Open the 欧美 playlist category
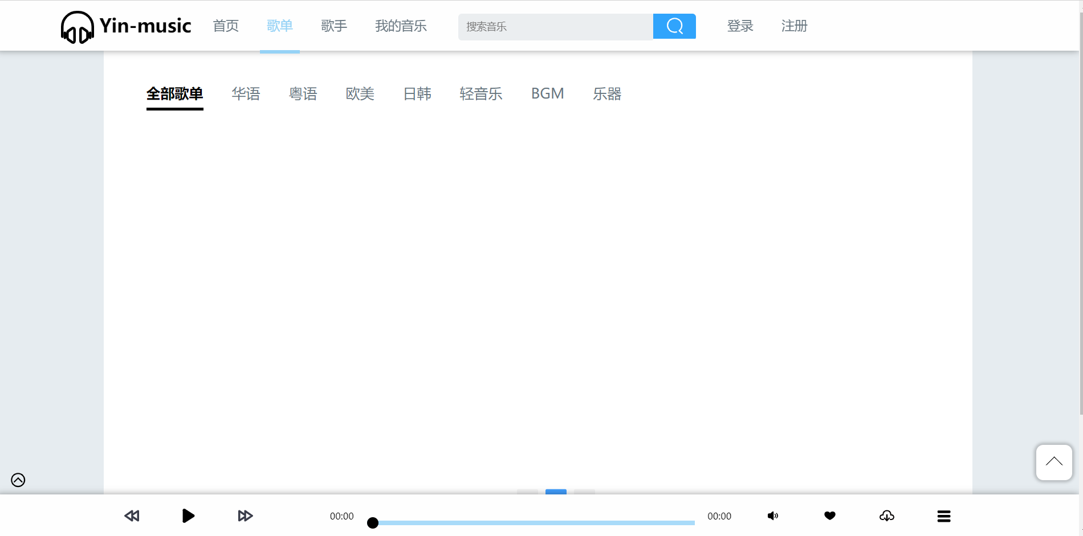The image size is (1083, 536). [x=360, y=94]
